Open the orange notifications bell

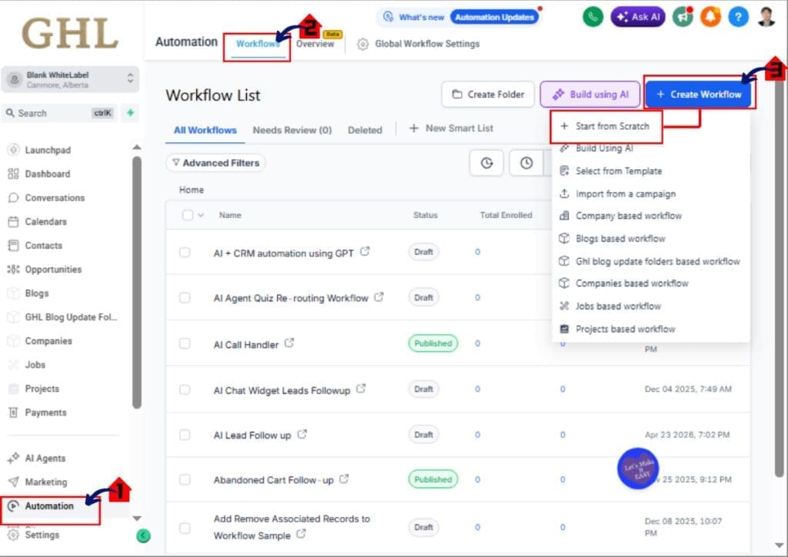tap(710, 17)
